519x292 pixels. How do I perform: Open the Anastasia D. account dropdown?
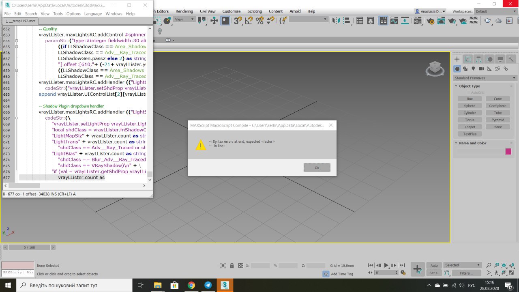pyautogui.click(x=430, y=11)
